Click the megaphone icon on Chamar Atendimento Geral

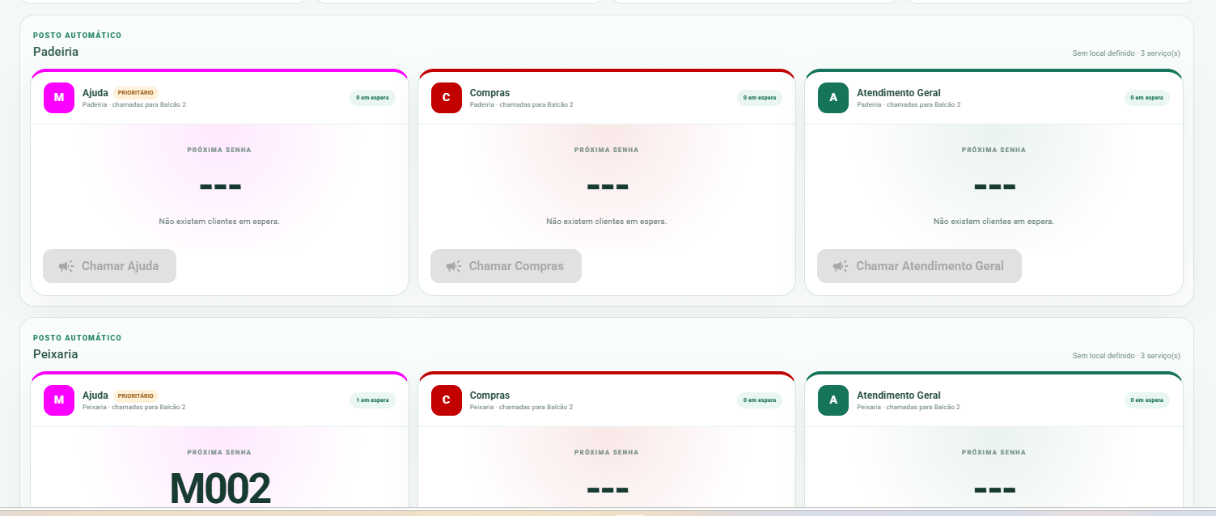click(841, 266)
